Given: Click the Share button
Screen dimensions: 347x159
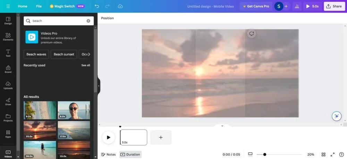Looking at the screenshot, I should point(334,6).
